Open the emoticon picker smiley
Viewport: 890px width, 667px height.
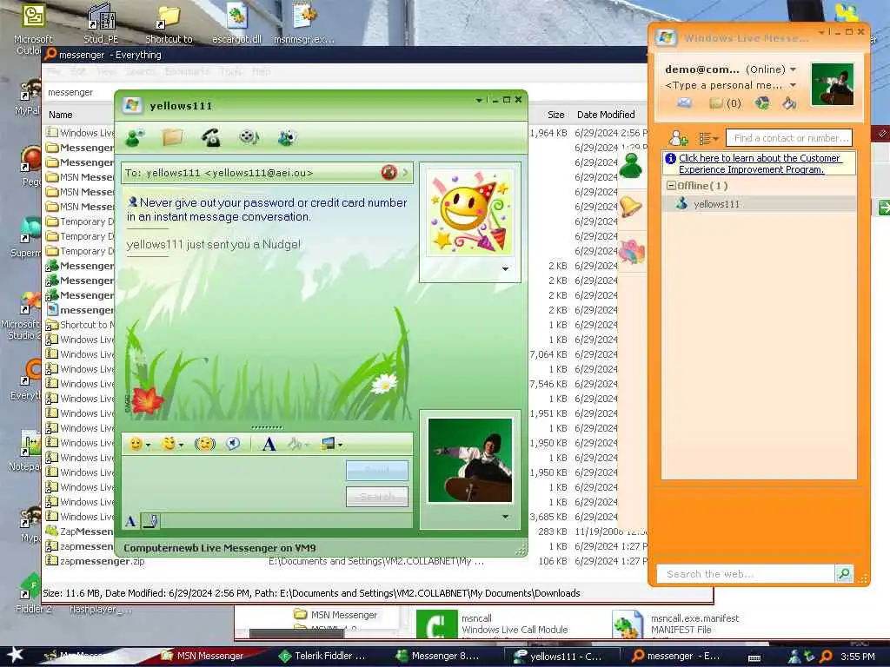(x=136, y=444)
